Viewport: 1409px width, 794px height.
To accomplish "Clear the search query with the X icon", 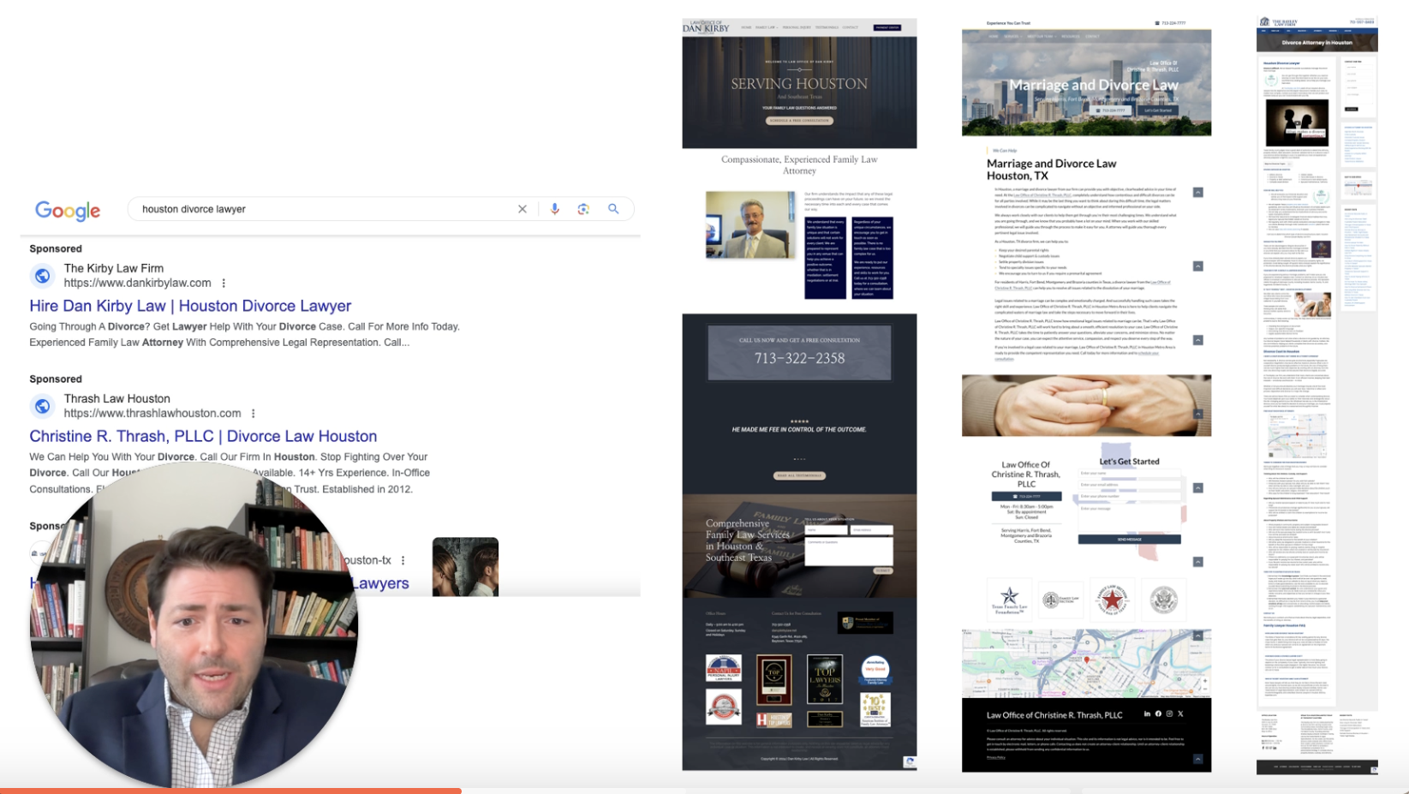I will pyautogui.click(x=522, y=209).
